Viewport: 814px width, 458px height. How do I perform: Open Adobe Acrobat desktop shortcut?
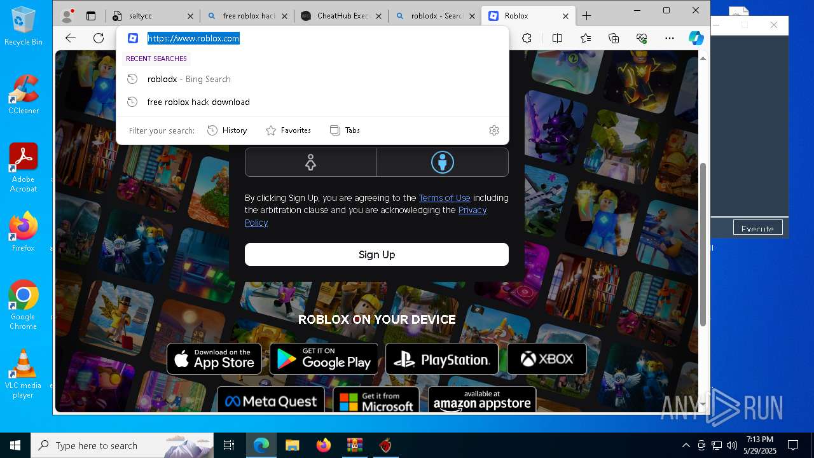pos(24,167)
